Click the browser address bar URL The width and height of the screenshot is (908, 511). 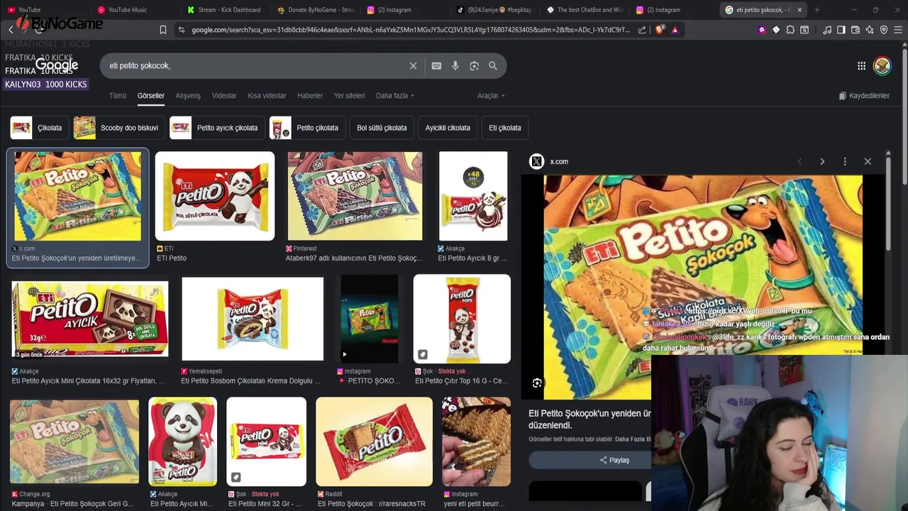tap(410, 30)
